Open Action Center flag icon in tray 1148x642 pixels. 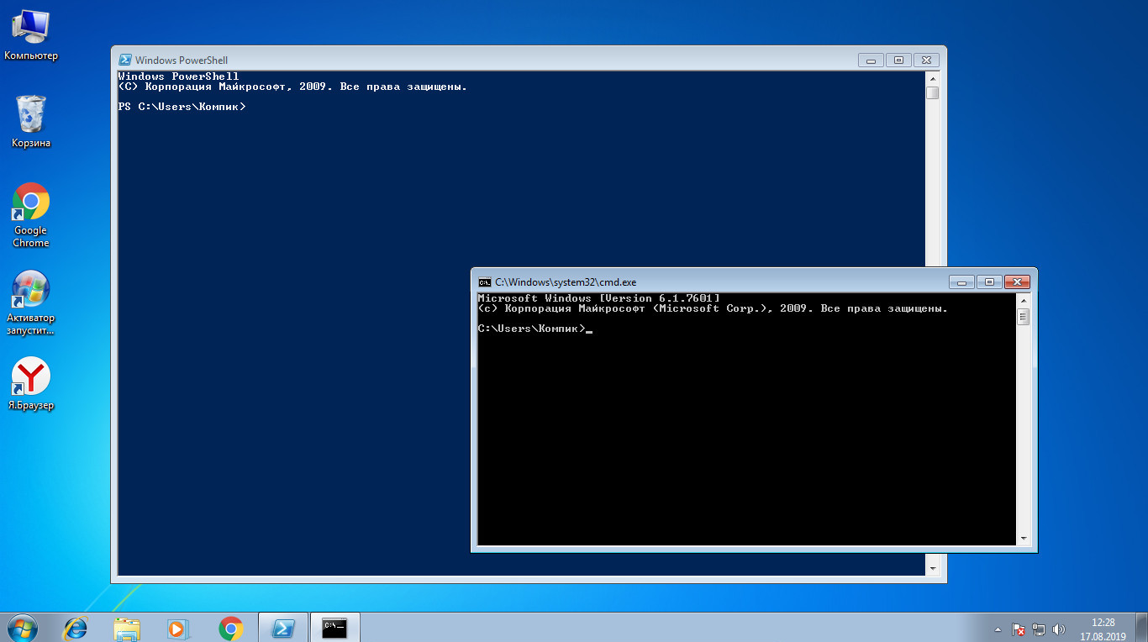tap(1018, 629)
